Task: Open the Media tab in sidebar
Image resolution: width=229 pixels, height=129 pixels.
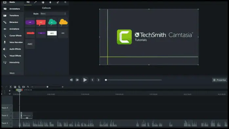Action: click(12, 2)
